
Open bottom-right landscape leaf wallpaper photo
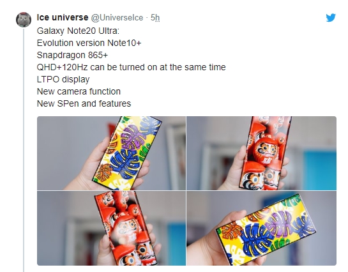[x=261, y=228]
